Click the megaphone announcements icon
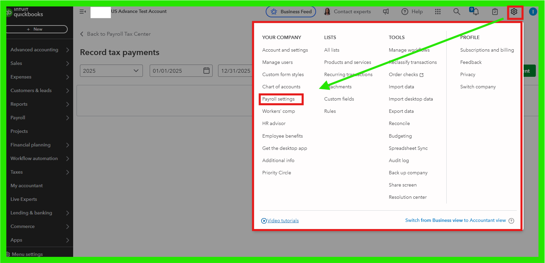The height and width of the screenshot is (263, 545). pyautogui.click(x=386, y=12)
